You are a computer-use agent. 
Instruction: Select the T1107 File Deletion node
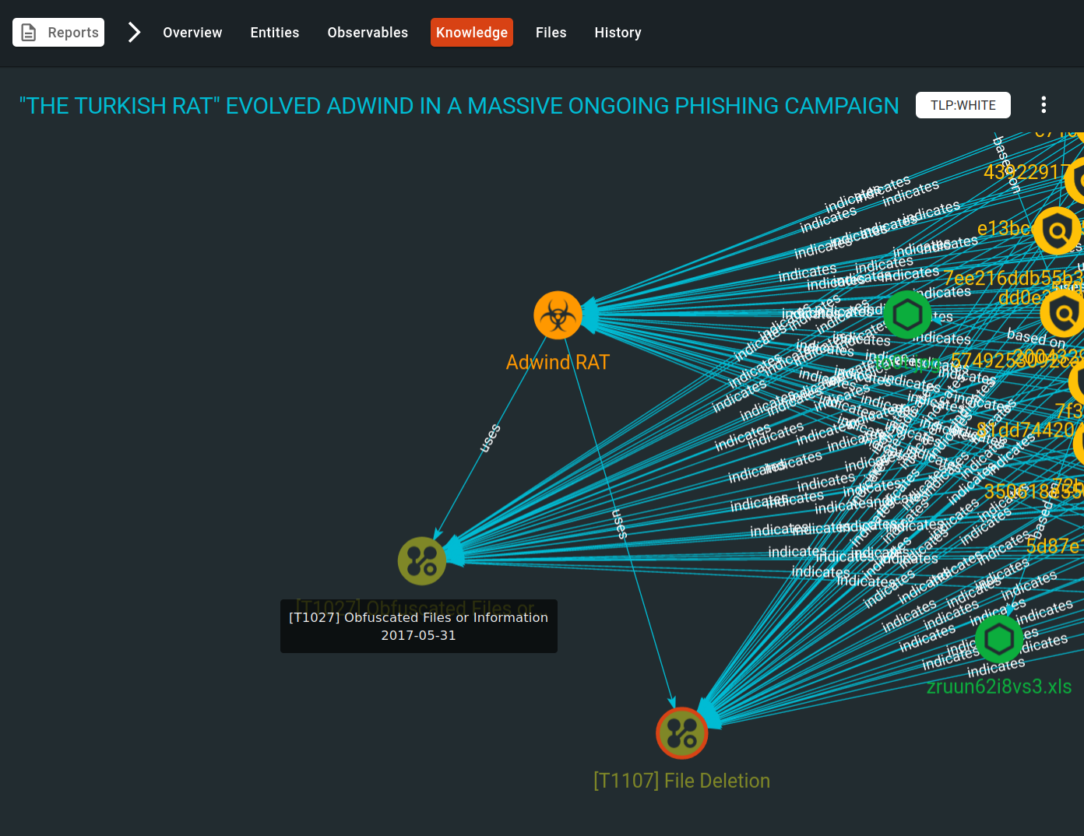tap(682, 733)
